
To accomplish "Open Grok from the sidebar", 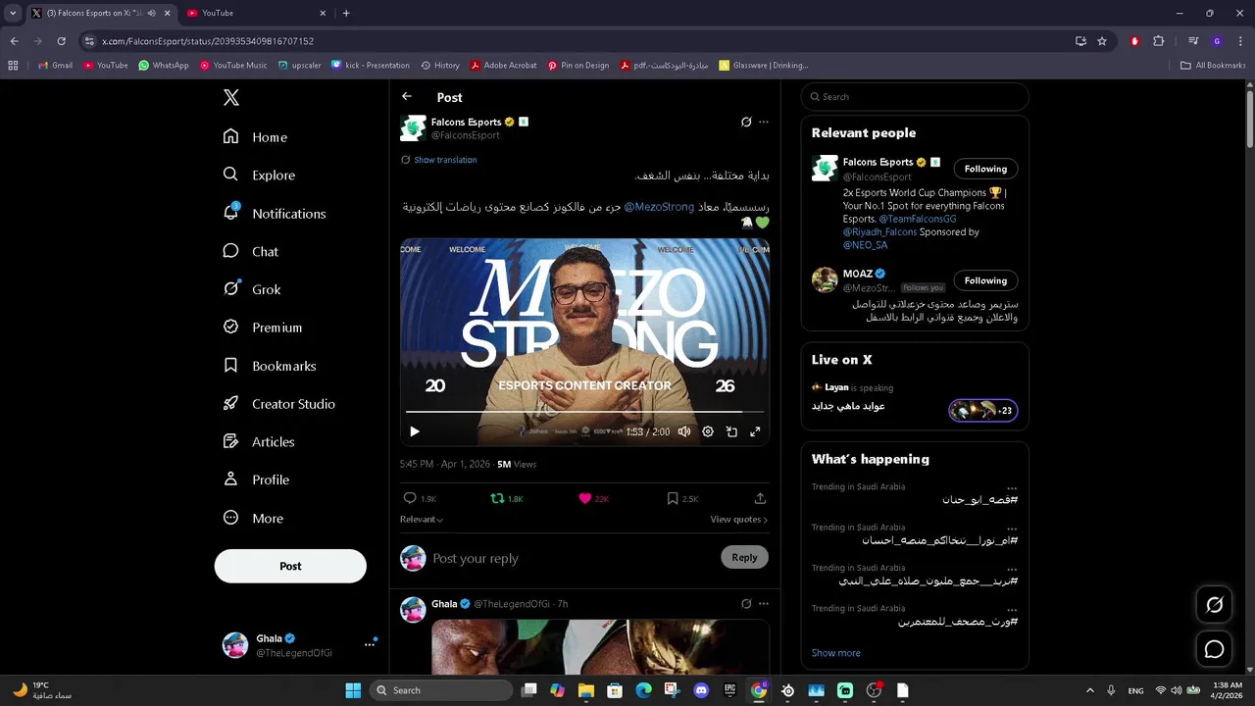I will tap(252, 289).
